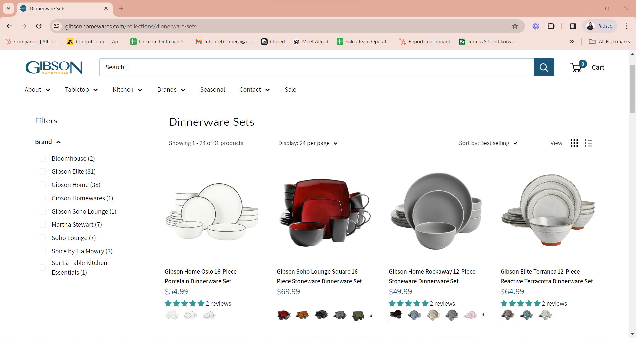Switch to list view layout

[x=588, y=143]
